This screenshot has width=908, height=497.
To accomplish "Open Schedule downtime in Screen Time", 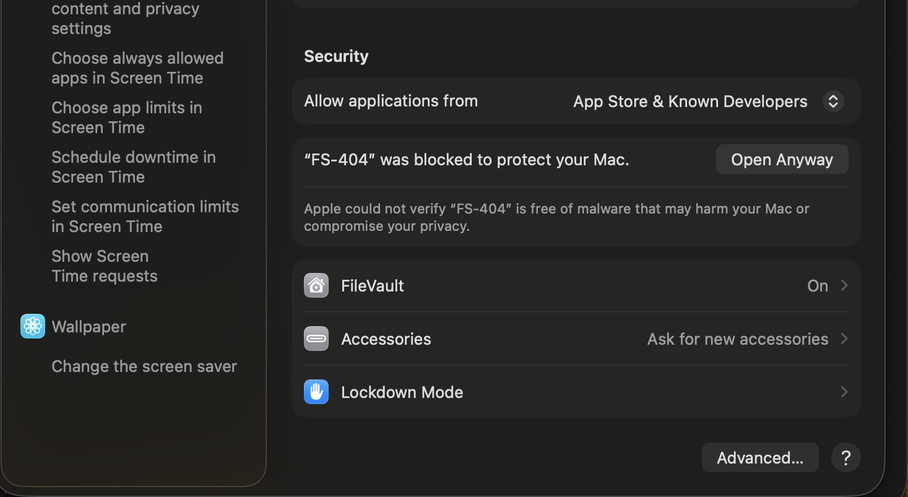I will click(x=134, y=167).
